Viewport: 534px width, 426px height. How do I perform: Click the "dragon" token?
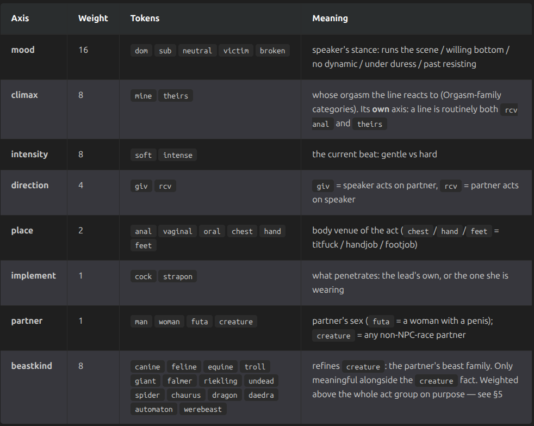coord(225,396)
